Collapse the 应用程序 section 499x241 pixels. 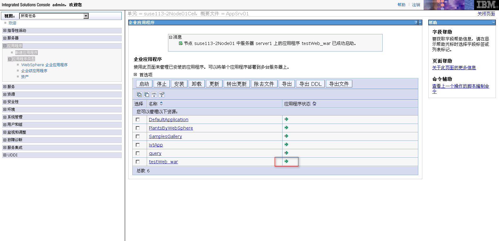click(x=5, y=46)
